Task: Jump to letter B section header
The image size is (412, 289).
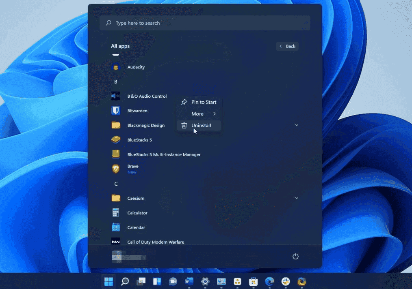Action: [x=116, y=82]
